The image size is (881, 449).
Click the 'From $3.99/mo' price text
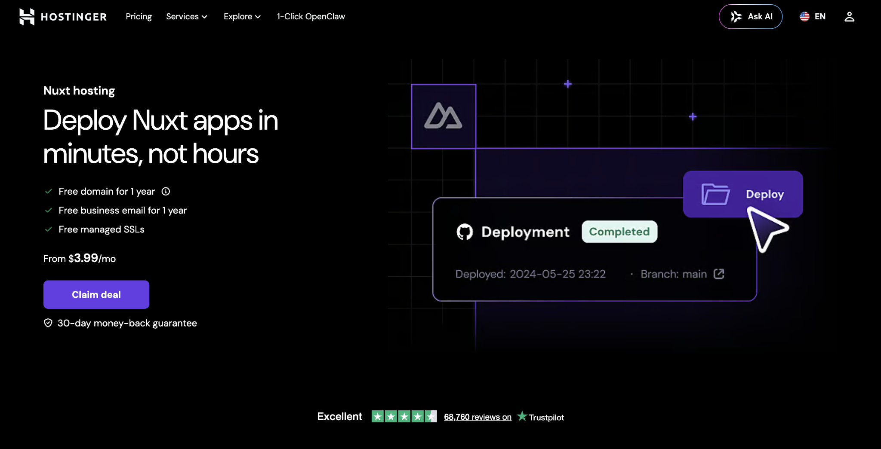[x=80, y=258]
